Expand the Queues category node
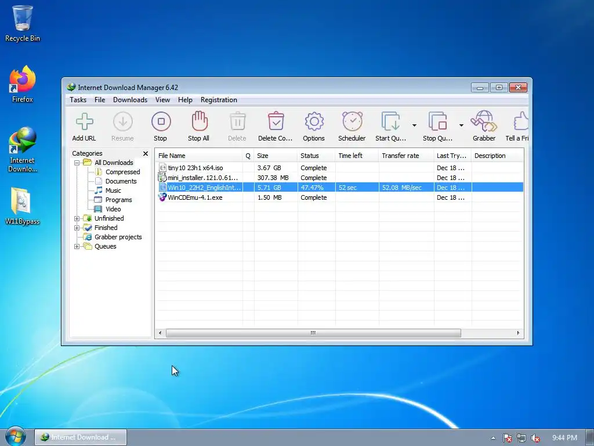Image resolution: width=594 pixels, height=446 pixels. pyautogui.click(x=77, y=246)
